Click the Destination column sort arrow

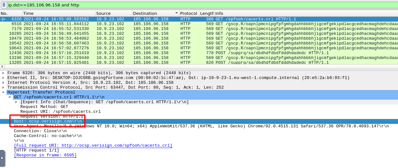pos(176,13)
